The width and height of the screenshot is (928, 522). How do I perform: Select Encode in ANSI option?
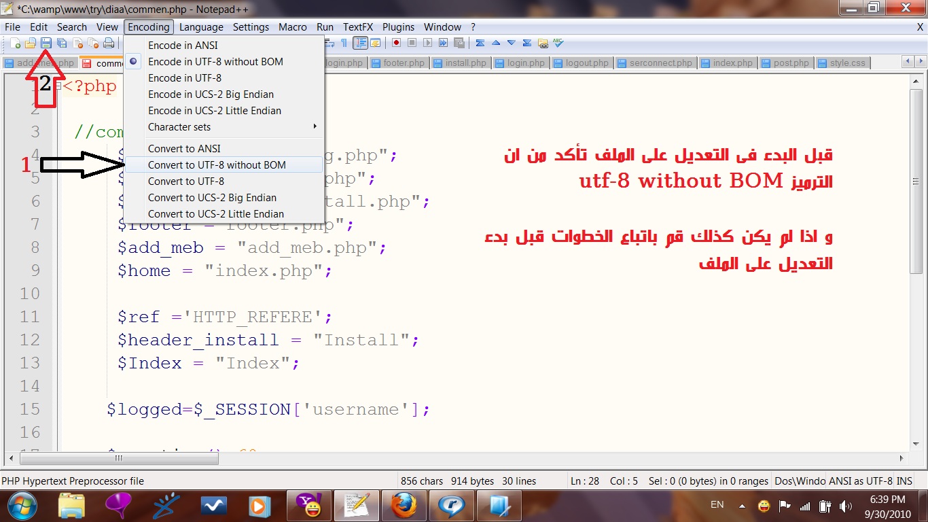point(183,46)
